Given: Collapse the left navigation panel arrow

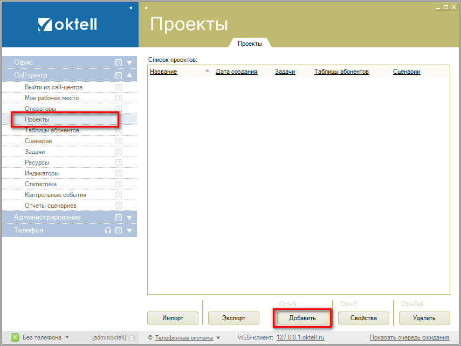Looking at the screenshot, I should pos(130,8).
